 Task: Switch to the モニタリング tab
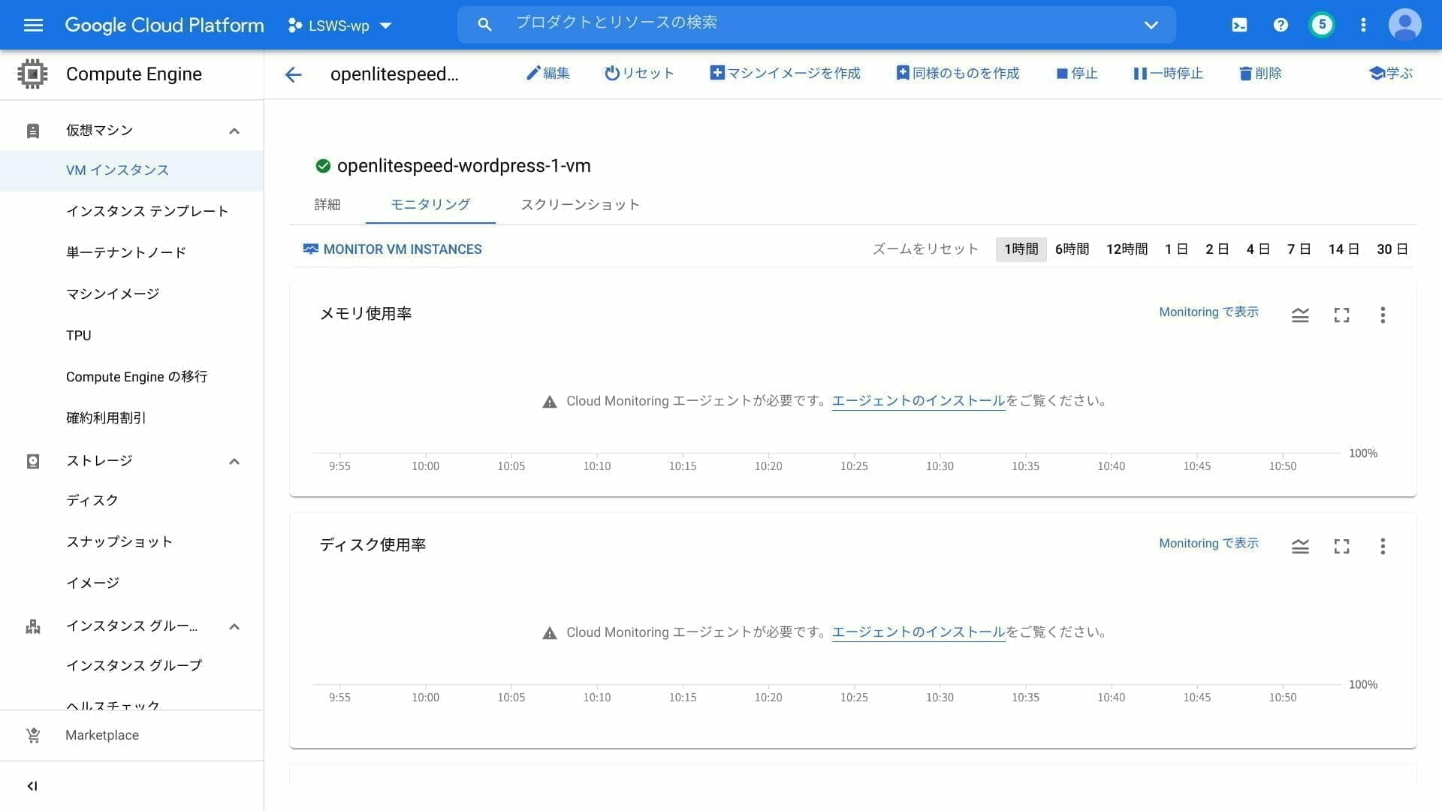[x=430, y=204]
